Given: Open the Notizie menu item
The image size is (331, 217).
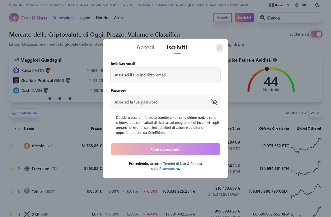Looking at the screenshot, I should click(x=102, y=18).
